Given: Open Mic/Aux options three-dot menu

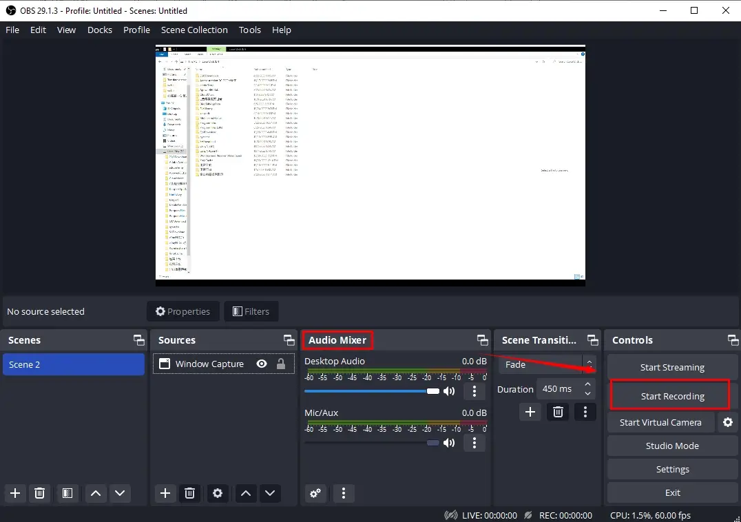Looking at the screenshot, I should click(x=474, y=443).
